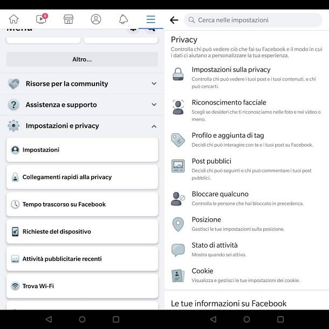
Task: Tap Android back button under settings screen
Action: 213,319
